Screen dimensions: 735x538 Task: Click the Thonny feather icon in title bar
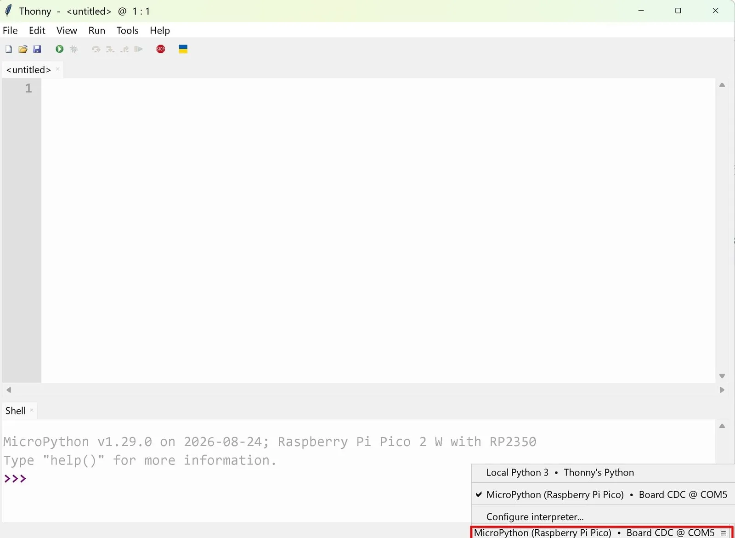(8, 11)
